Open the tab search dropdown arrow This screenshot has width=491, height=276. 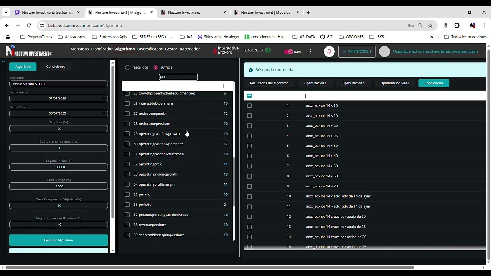point(6,12)
